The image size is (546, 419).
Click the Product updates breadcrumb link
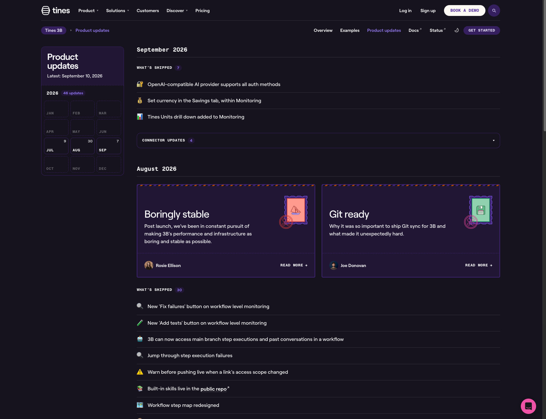coord(92,30)
